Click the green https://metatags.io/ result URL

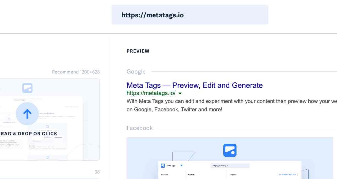[151, 93]
